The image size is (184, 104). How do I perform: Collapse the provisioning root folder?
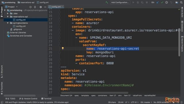(x=5, y=10)
